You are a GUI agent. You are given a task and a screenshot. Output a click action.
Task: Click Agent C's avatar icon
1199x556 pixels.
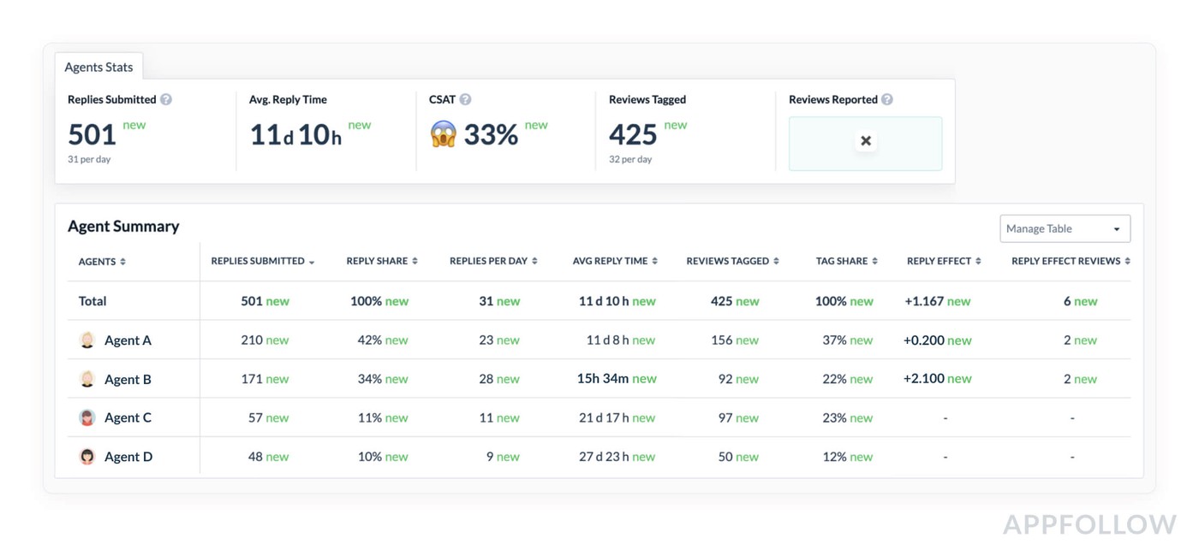coord(87,418)
